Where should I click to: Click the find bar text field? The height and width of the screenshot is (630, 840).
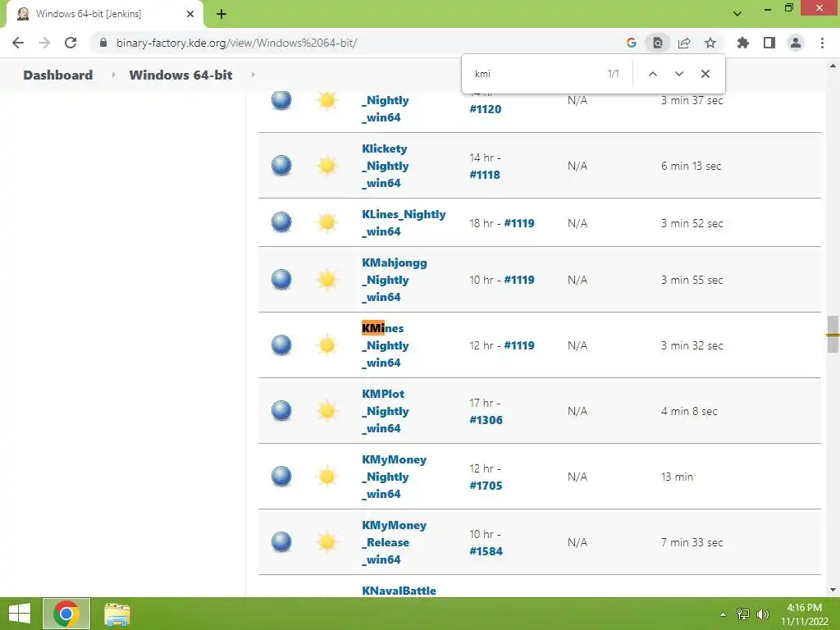[536, 74]
